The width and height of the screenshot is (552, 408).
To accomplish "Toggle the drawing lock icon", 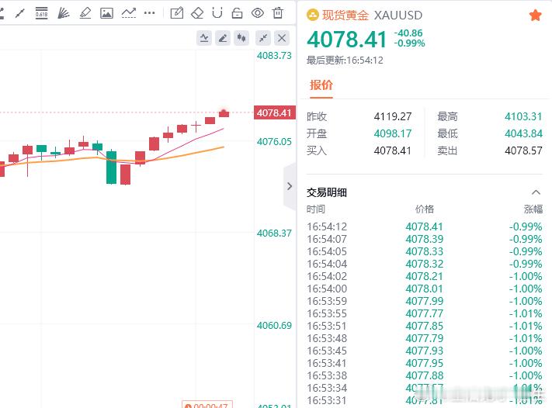I will (x=238, y=13).
